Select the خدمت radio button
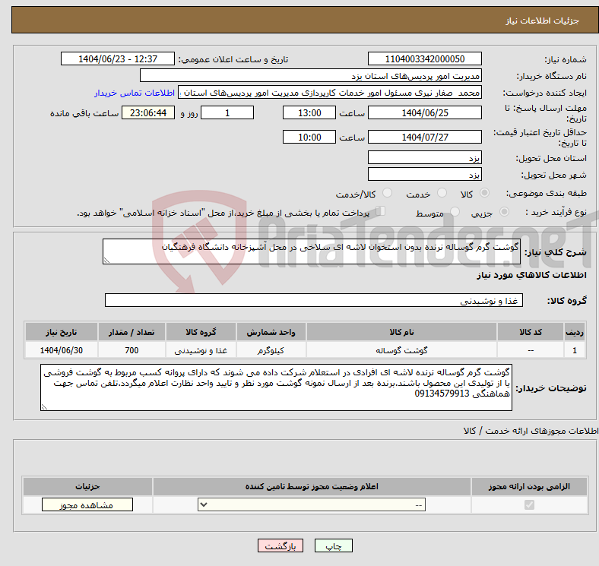This screenshot has width=599, height=566. point(442,193)
